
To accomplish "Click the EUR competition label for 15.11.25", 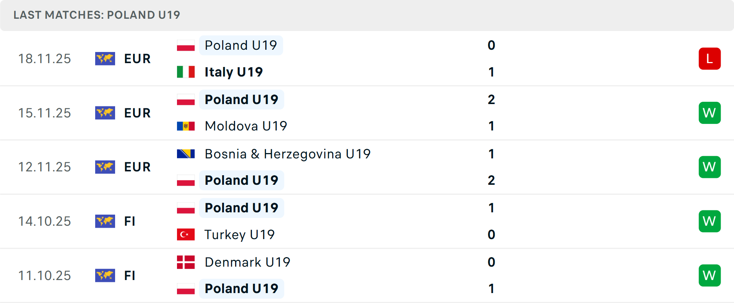I will (137, 113).
